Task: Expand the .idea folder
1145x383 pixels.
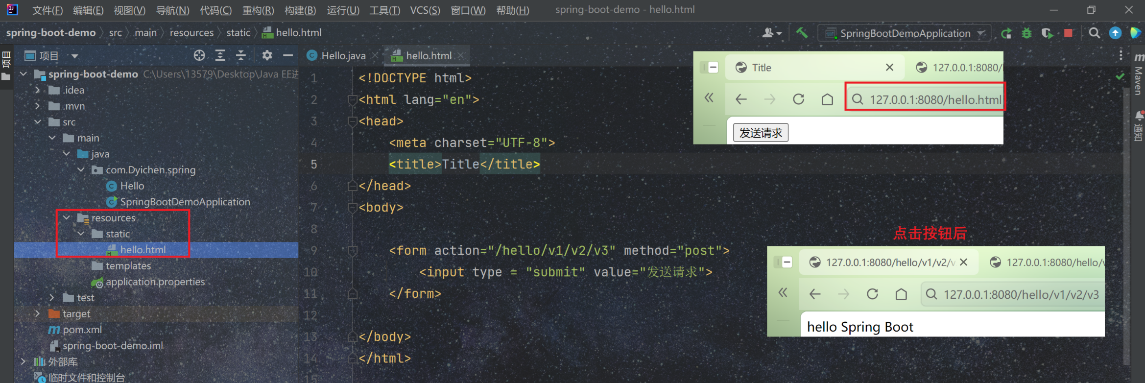Action: (x=38, y=90)
